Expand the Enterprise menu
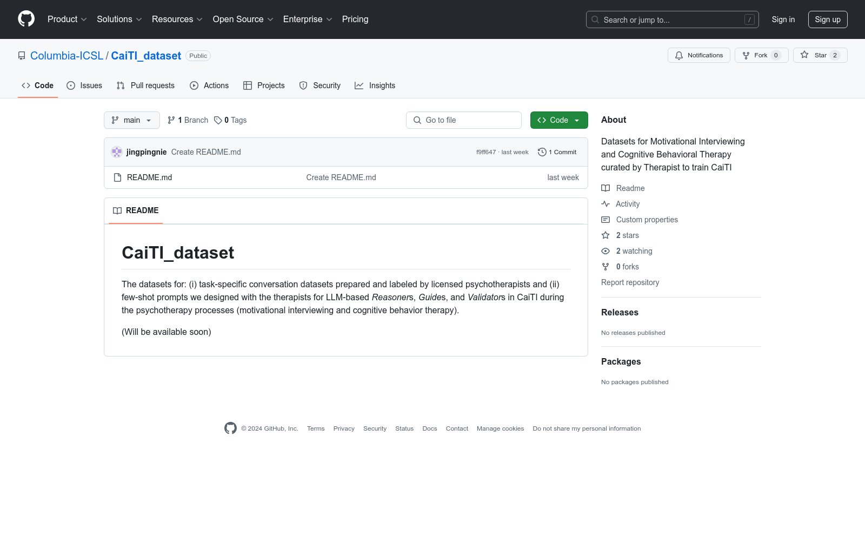Screen dimensions: 865x541 click(x=308, y=19)
